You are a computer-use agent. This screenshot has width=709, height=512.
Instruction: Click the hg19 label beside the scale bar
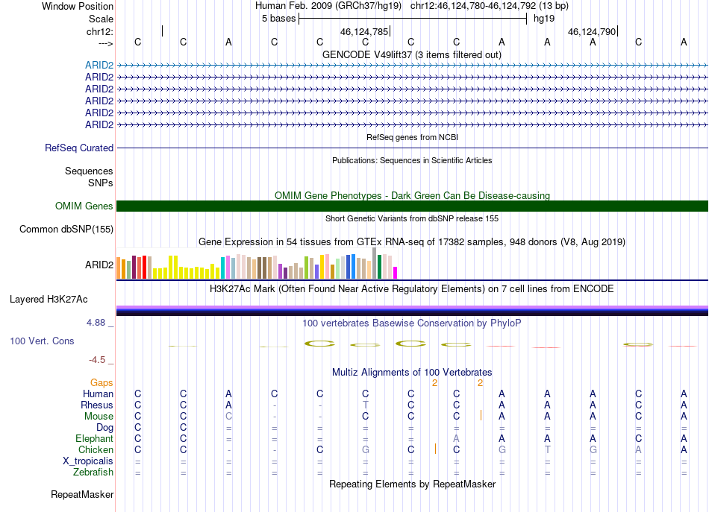click(x=544, y=19)
